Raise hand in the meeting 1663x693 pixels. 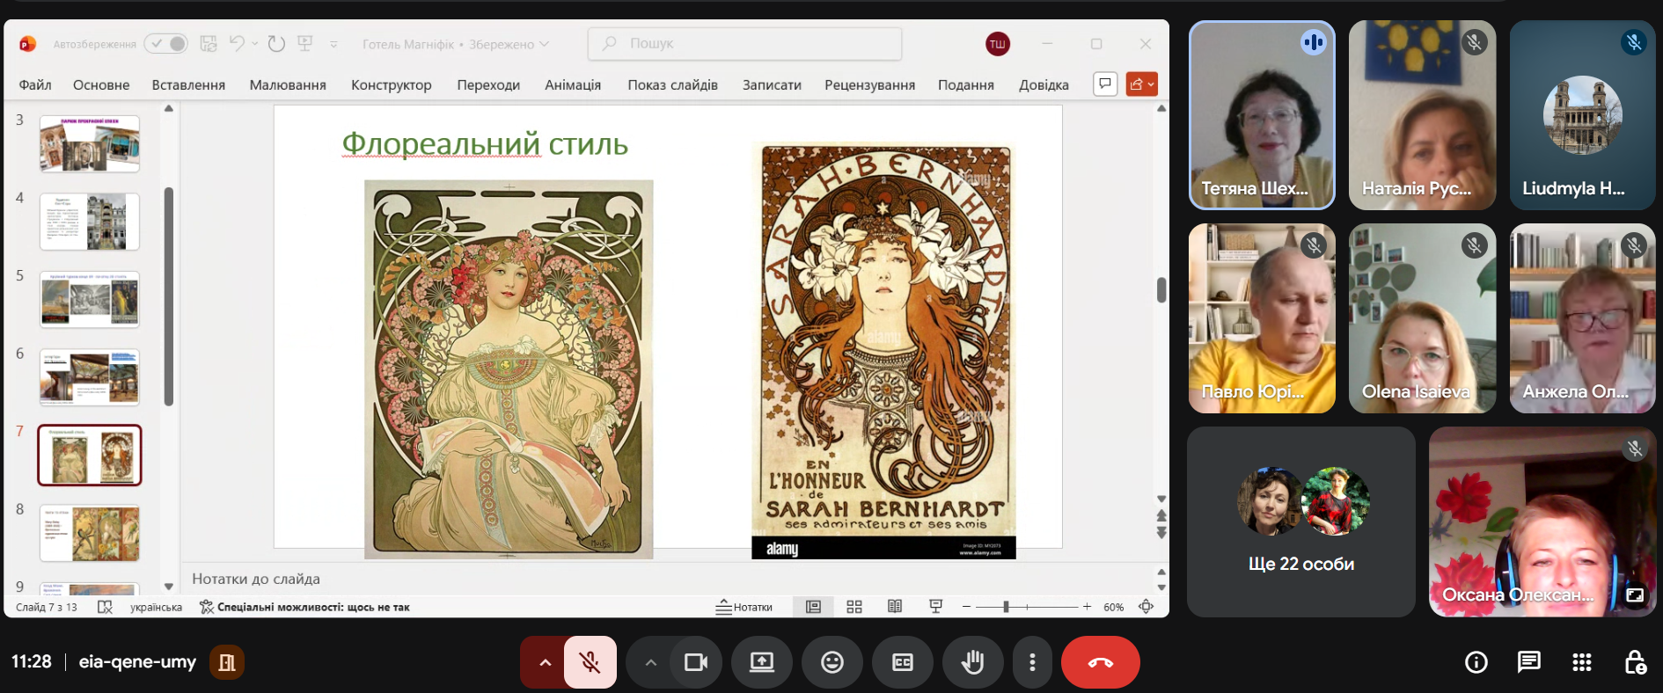tap(973, 662)
